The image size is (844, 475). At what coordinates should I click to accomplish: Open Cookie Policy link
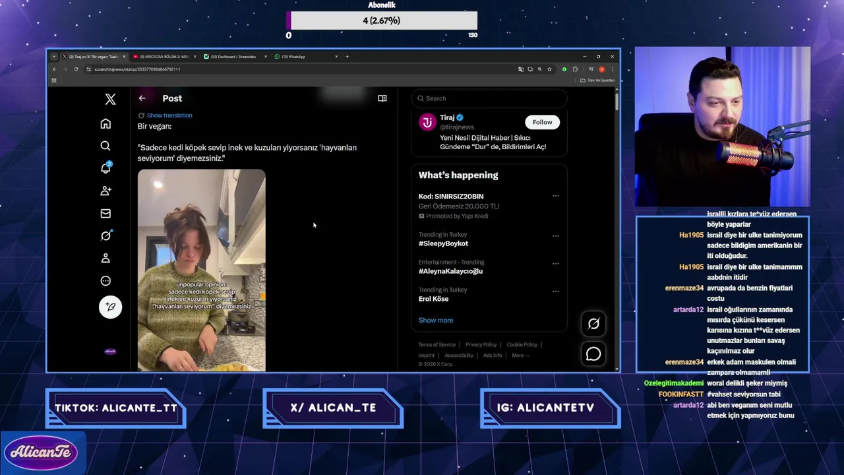pos(522,344)
